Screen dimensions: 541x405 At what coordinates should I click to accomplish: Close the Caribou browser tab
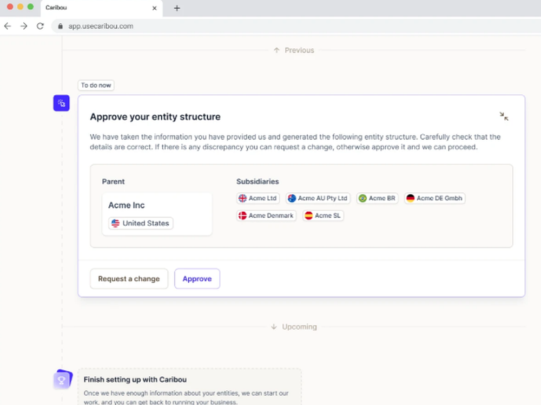click(x=154, y=8)
